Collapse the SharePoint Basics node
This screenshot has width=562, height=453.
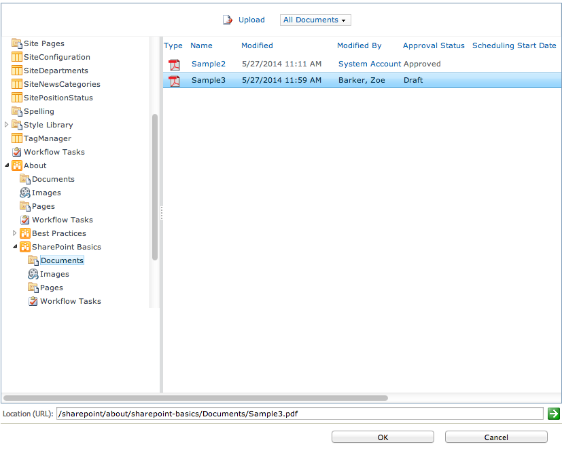point(15,247)
